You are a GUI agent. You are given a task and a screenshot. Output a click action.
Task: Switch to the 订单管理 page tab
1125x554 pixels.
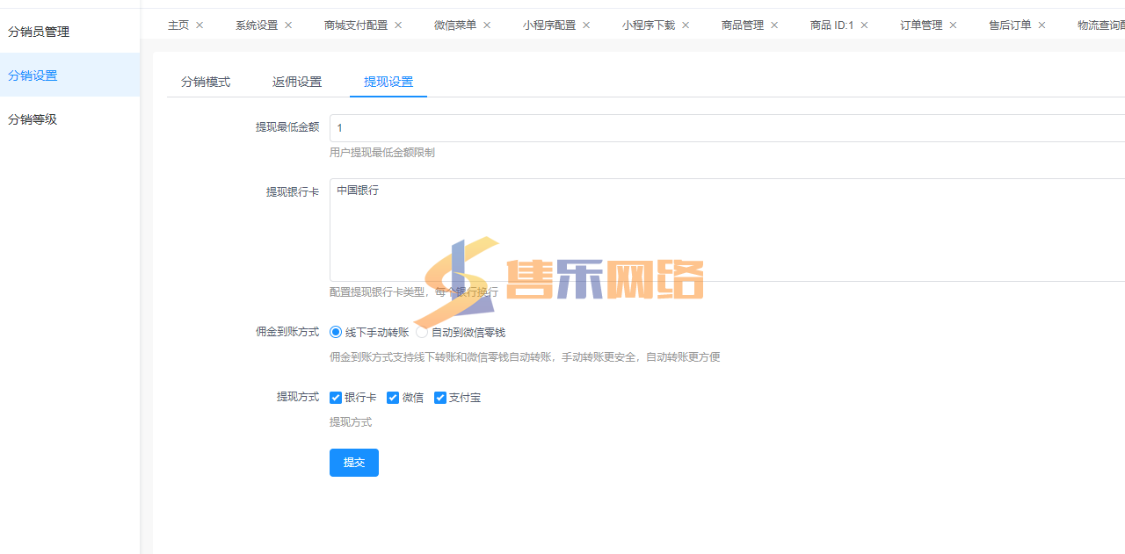[921, 25]
